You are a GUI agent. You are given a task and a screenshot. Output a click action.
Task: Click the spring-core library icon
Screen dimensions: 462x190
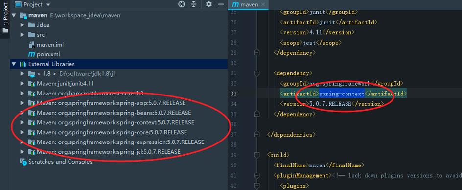tap(31, 132)
